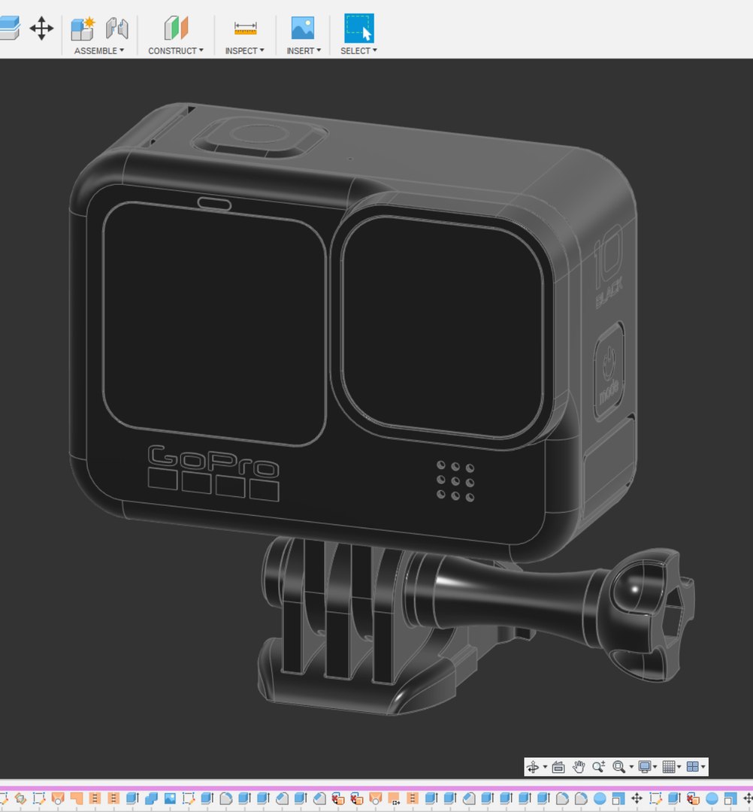The width and height of the screenshot is (753, 812).
Task: Click the Grid and Snaps icon
Action: point(669,767)
